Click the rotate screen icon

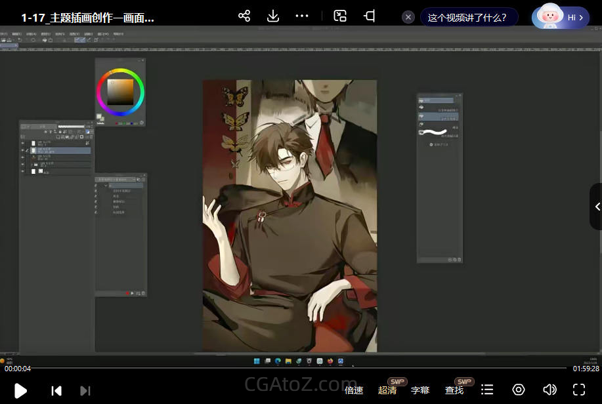click(x=370, y=16)
